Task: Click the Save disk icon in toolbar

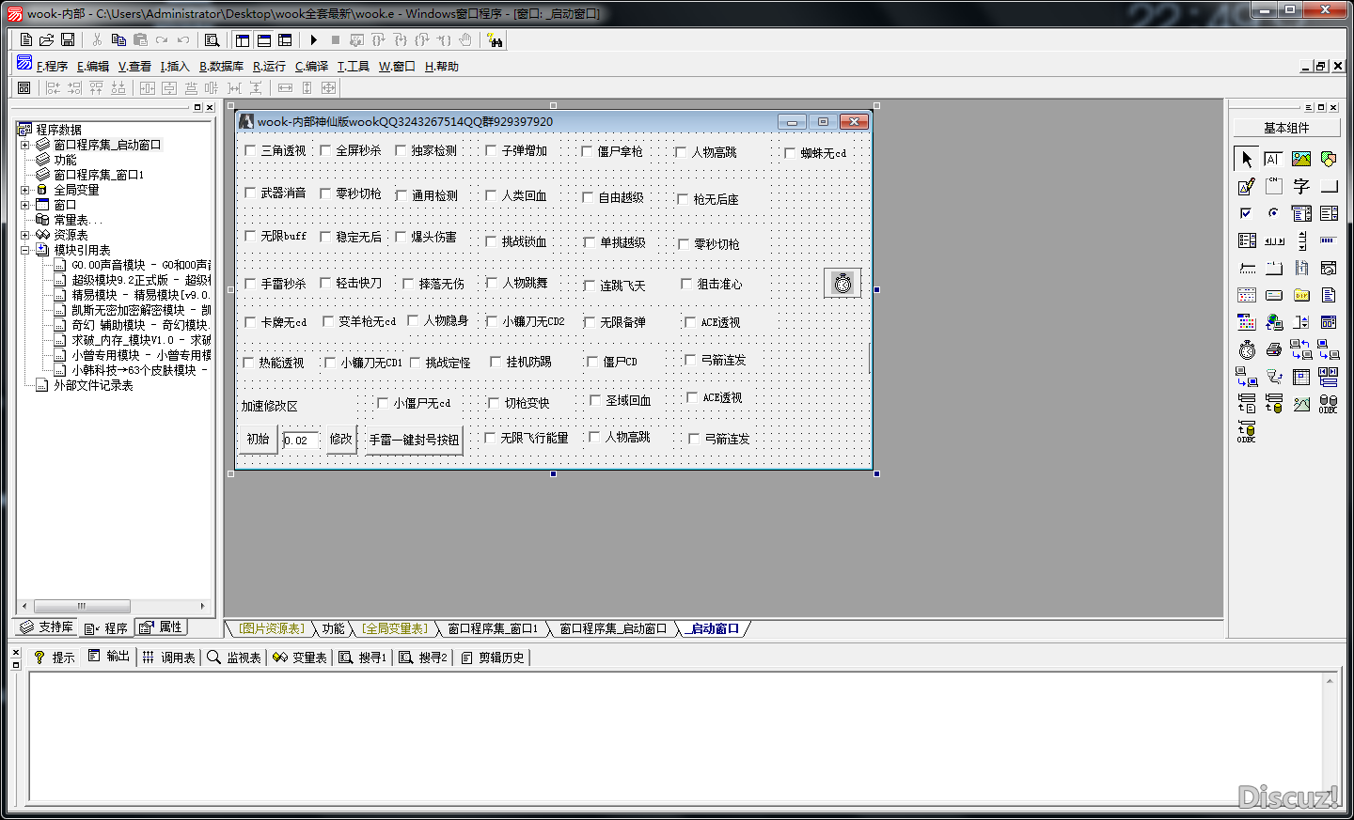Action: [x=68, y=40]
